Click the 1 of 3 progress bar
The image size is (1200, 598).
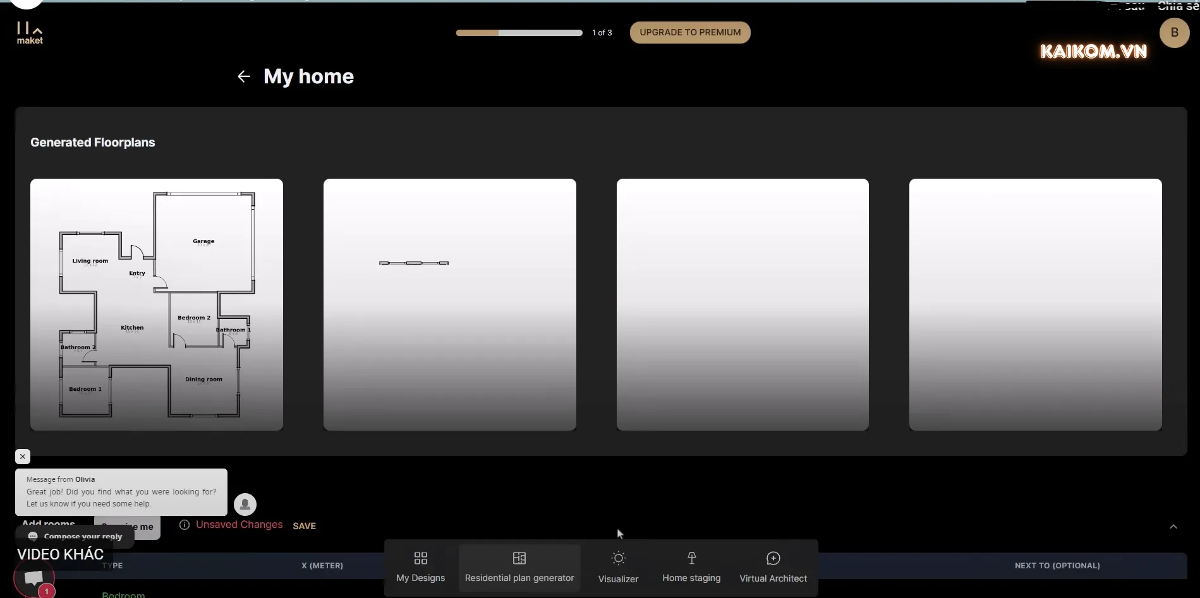(519, 33)
